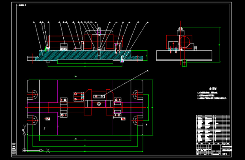This screenshot has width=245, height=160.
Task: Select the tall green vertical dimension beside side view
Action: pos(220,44)
